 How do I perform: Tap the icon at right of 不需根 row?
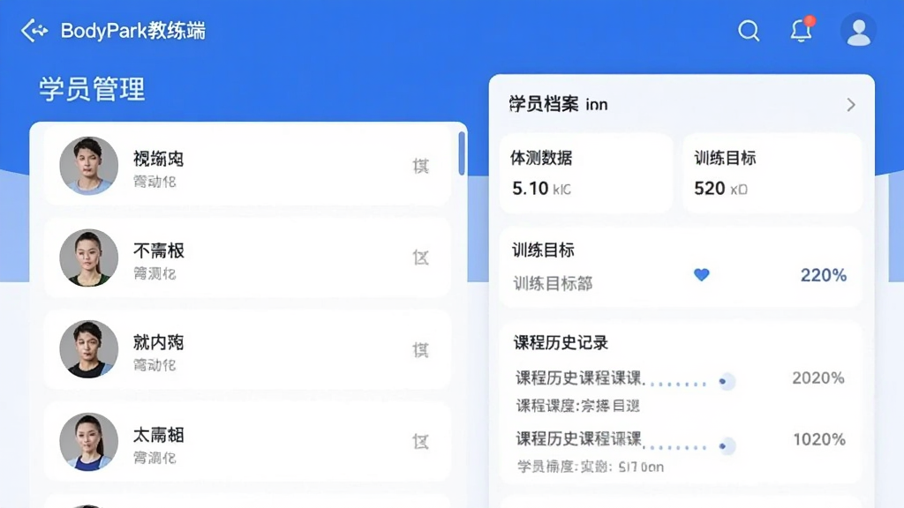point(421,258)
